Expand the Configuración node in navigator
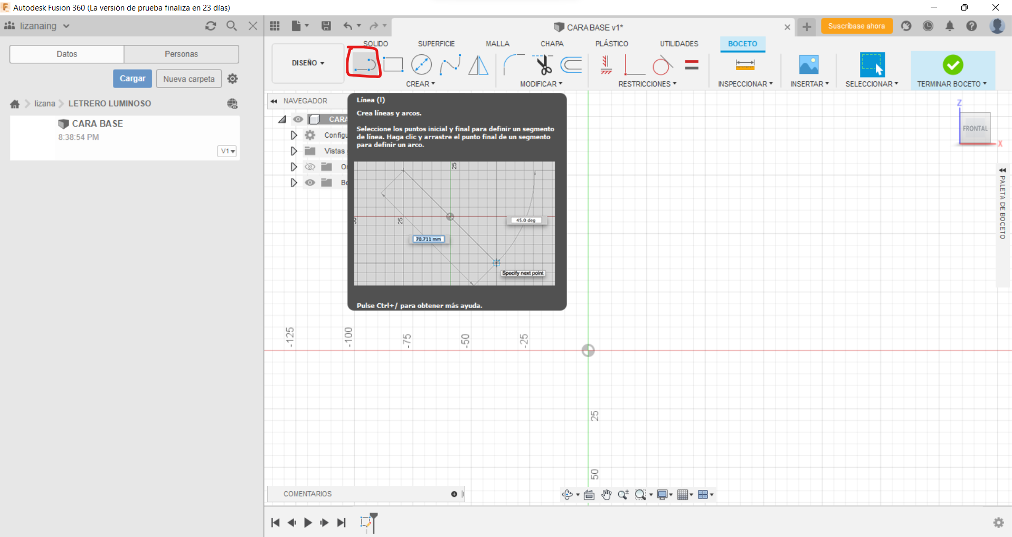Screen dimensions: 1012x537 tap(294, 135)
